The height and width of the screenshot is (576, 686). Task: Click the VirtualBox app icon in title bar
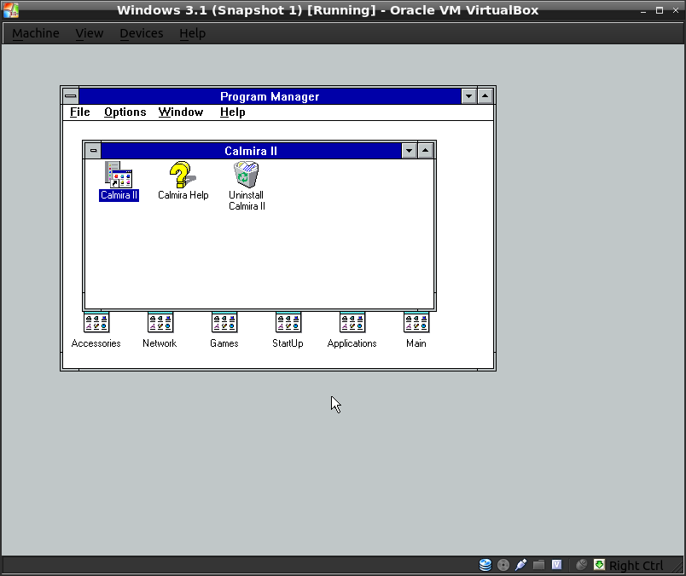(11, 10)
